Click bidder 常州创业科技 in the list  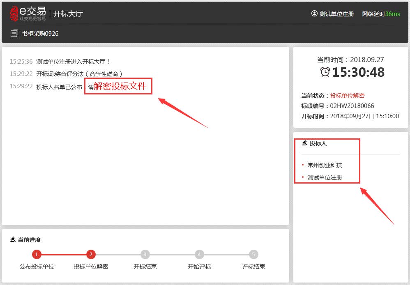pos(325,165)
